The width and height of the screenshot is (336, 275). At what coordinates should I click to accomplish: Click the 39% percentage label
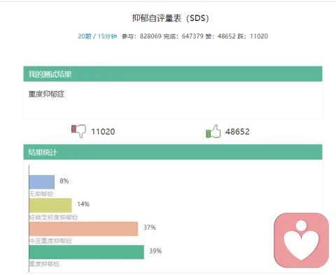click(x=155, y=251)
